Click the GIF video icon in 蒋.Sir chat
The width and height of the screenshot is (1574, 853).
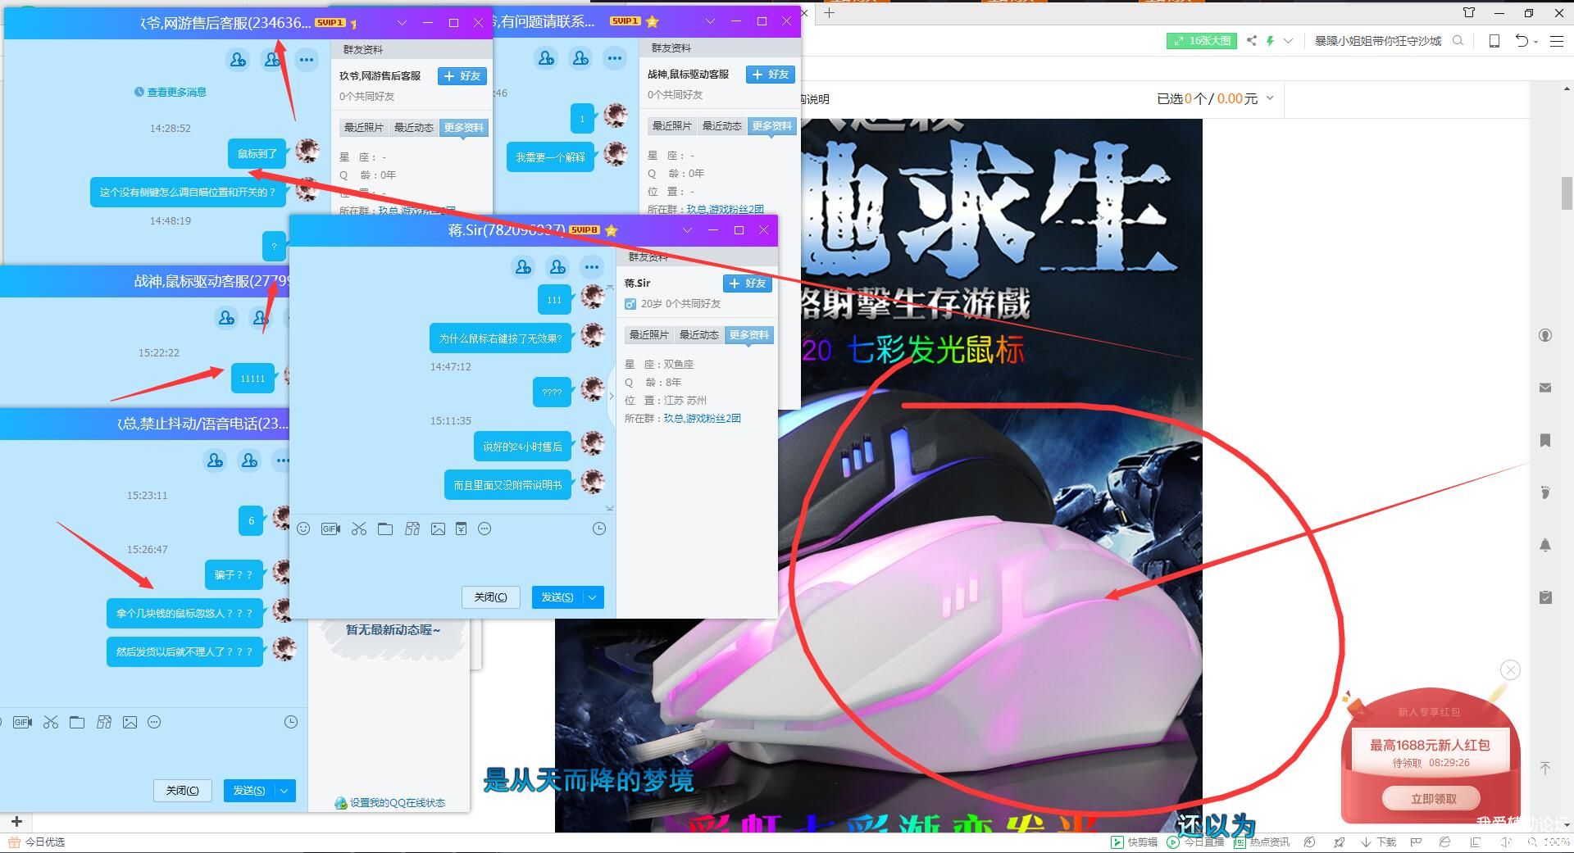pyautogui.click(x=330, y=529)
